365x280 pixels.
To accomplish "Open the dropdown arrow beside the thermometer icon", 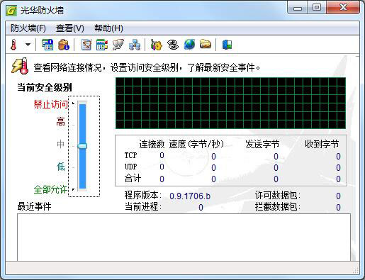I will point(28,45).
